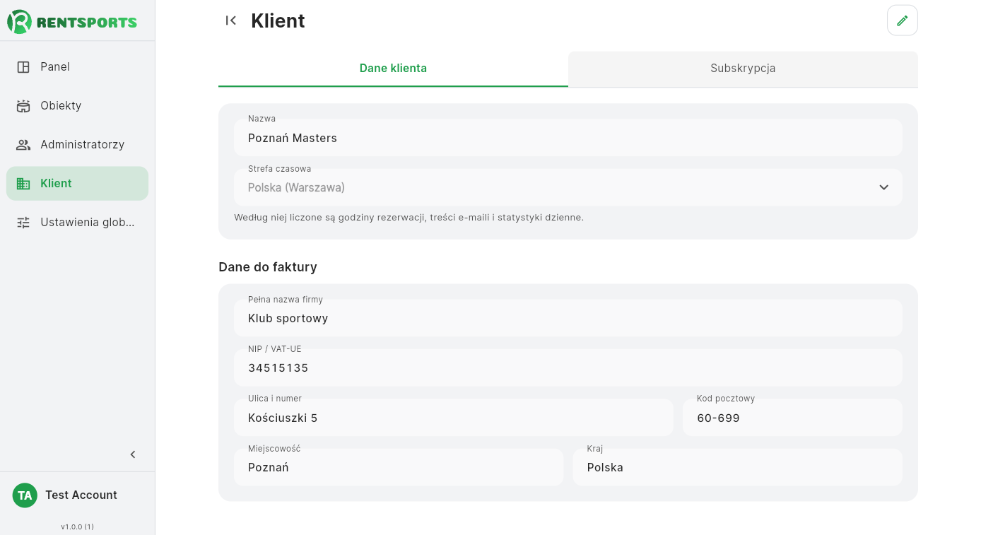Click the TA avatar badge
Image resolution: width=981 pixels, height=535 pixels.
(25, 495)
